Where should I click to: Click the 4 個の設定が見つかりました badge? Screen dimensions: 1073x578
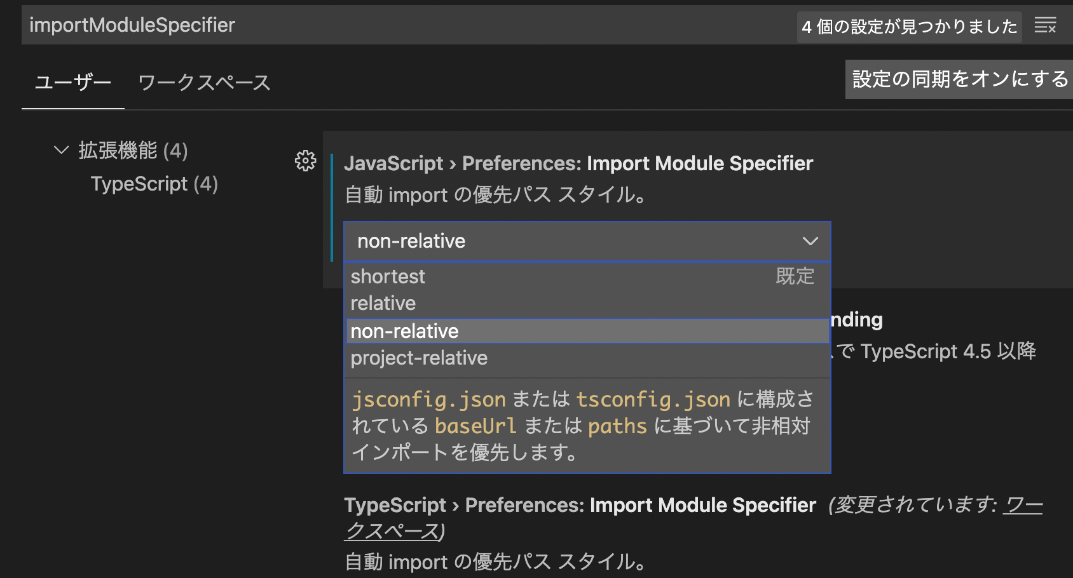[x=909, y=27]
